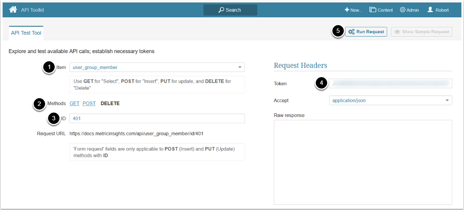Go to the Home icon
The height and width of the screenshot is (210, 464).
click(x=13, y=10)
